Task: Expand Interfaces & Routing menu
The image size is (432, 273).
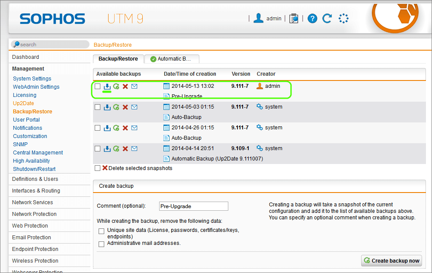Action: (36, 190)
